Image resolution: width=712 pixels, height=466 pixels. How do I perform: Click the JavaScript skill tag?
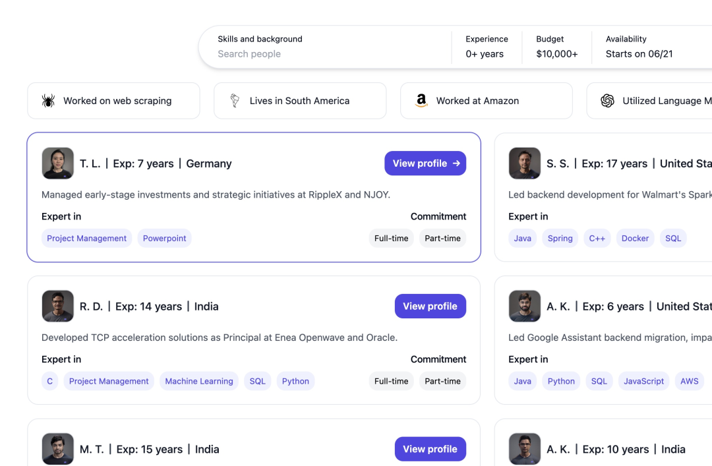tap(644, 381)
